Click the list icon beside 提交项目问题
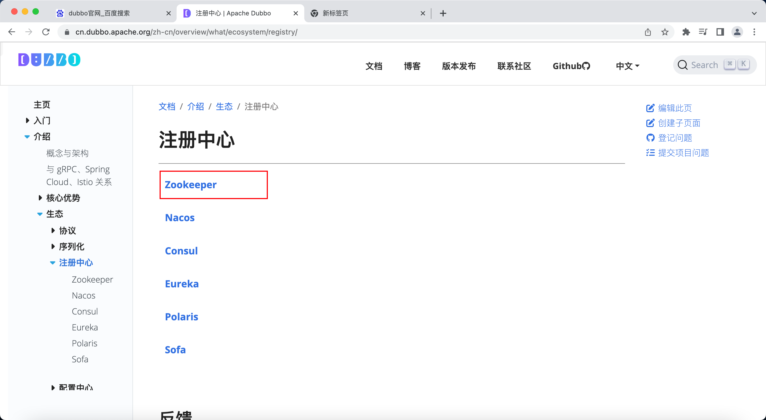766x420 pixels. (x=650, y=153)
